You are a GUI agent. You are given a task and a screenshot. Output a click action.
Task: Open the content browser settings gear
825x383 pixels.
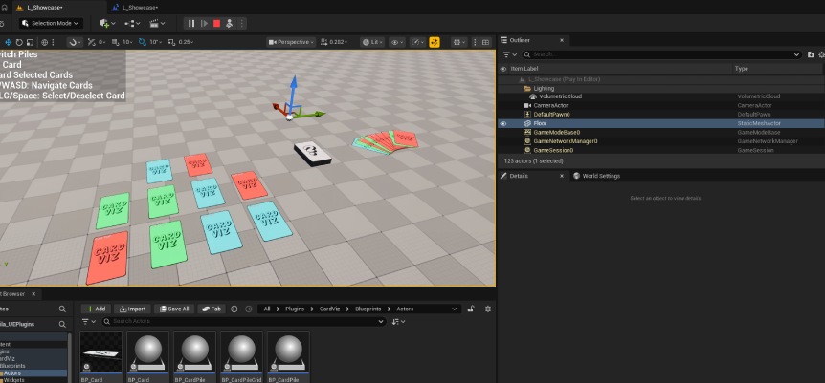(488, 309)
